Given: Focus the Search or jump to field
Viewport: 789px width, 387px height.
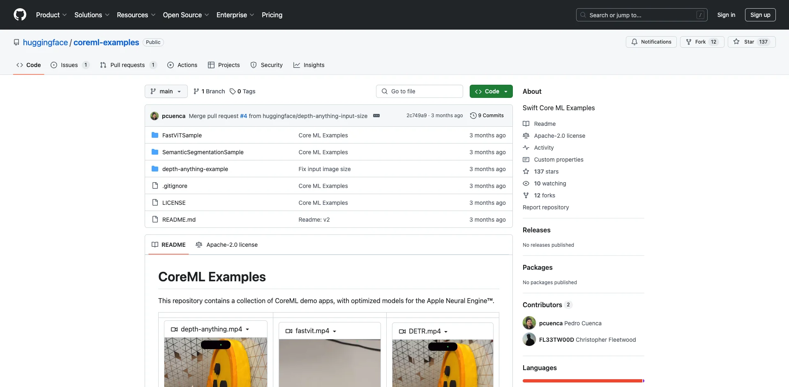Looking at the screenshot, I should [x=642, y=15].
